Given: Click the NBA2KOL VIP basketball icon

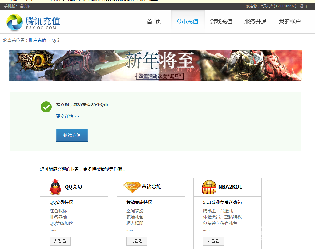Looking at the screenshot, I should (209, 187).
